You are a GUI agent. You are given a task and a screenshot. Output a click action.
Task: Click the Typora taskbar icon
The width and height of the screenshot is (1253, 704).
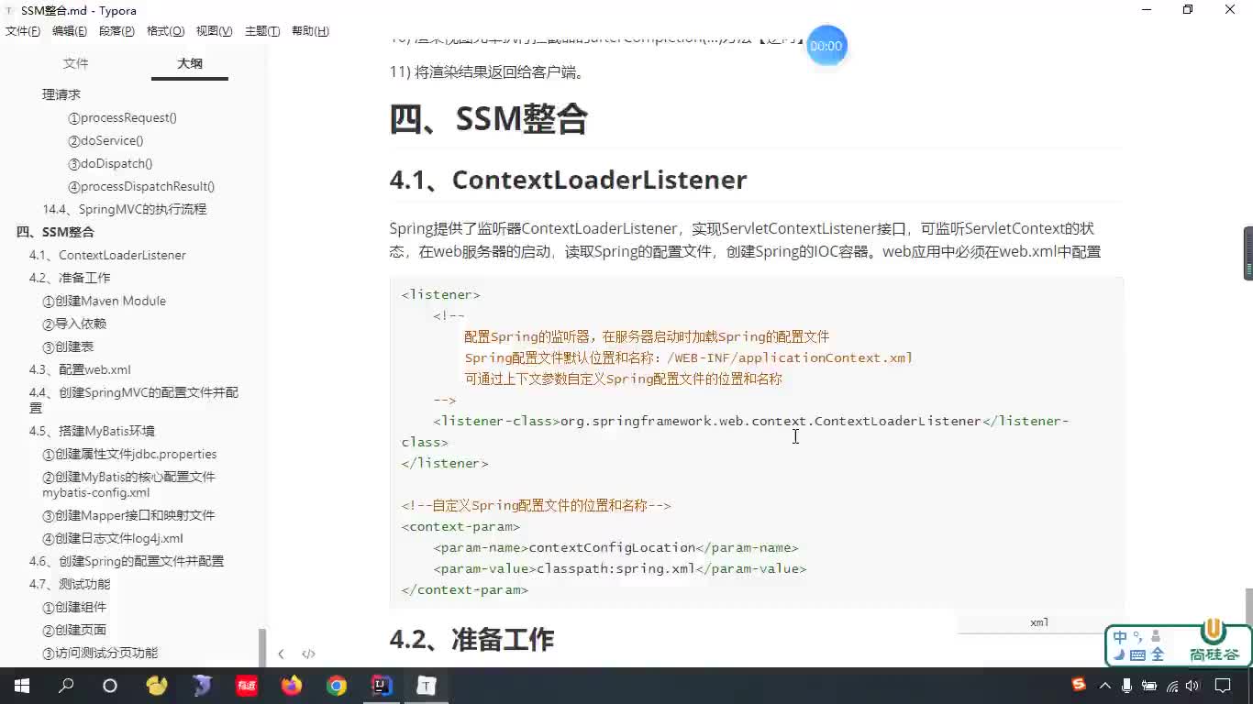[x=427, y=685]
